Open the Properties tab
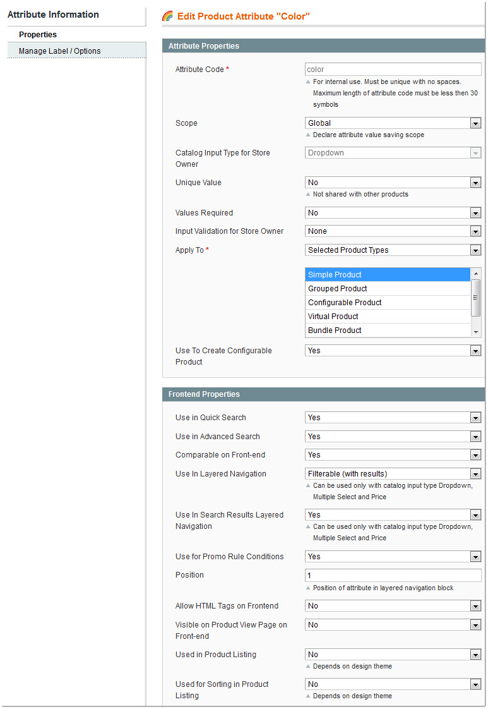This screenshot has width=488, height=709. click(77, 34)
